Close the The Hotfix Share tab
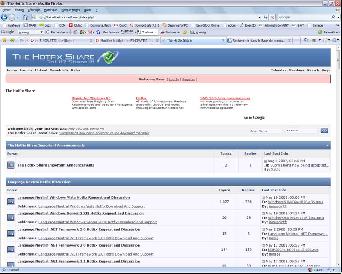 click(223, 40)
